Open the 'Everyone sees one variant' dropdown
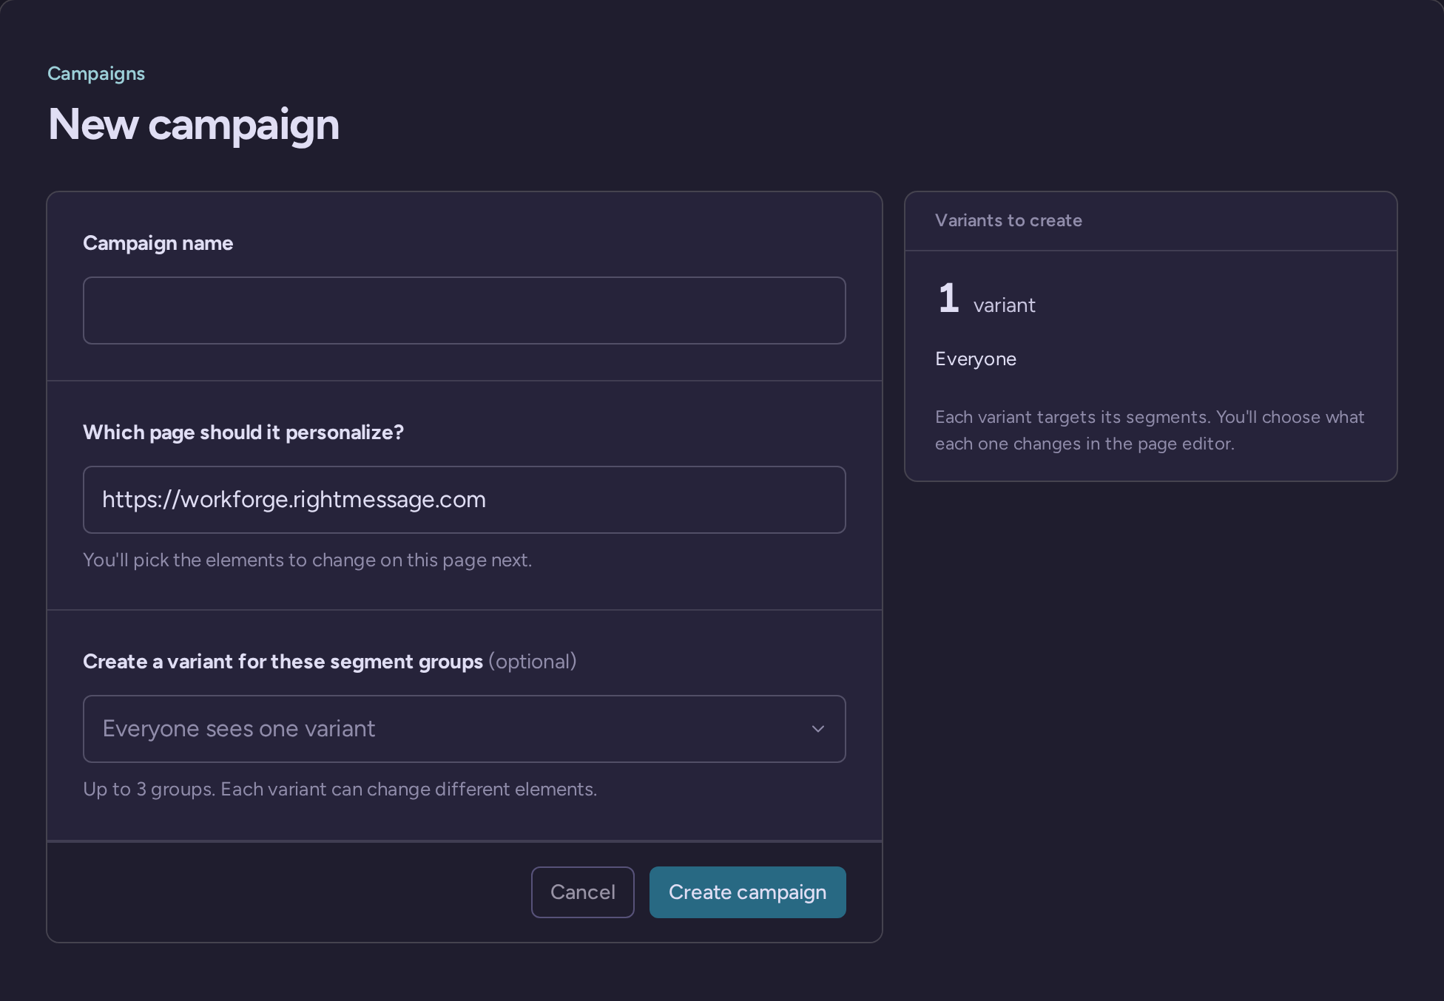The width and height of the screenshot is (1444, 1001). point(464,729)
